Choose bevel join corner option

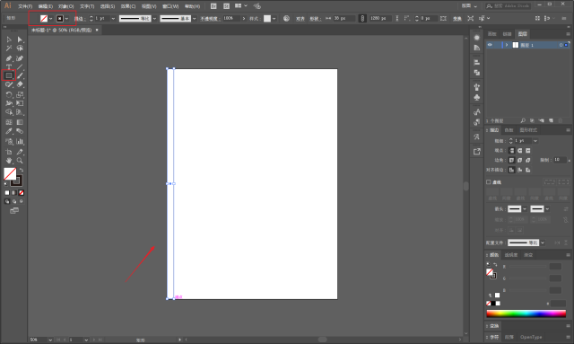(528, 160)
